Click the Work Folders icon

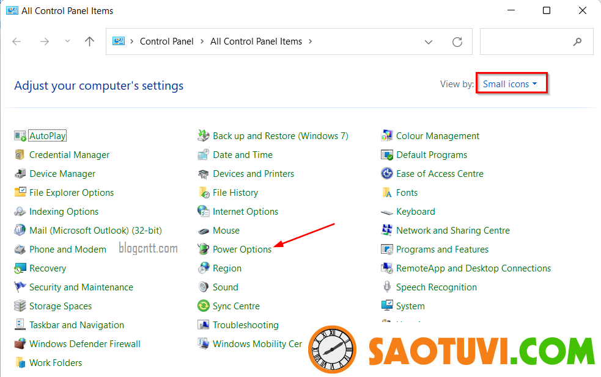[20, 362]
